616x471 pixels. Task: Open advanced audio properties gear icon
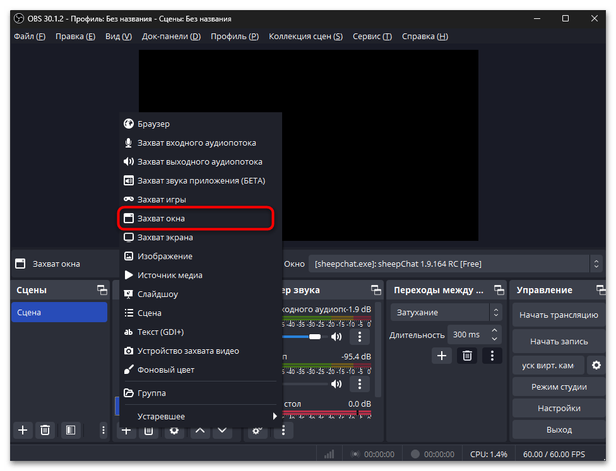click(257, 431)
